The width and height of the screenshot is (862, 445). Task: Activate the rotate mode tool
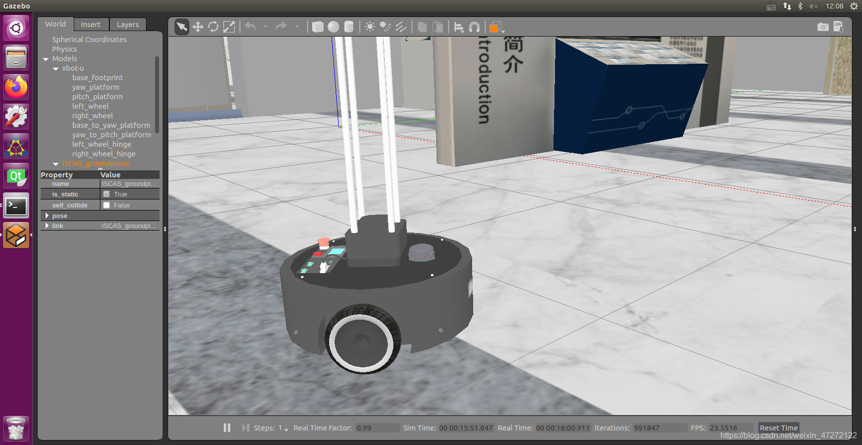213,27
